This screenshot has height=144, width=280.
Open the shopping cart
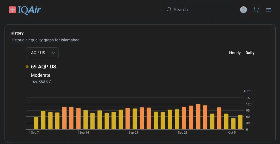coord(256,10)
